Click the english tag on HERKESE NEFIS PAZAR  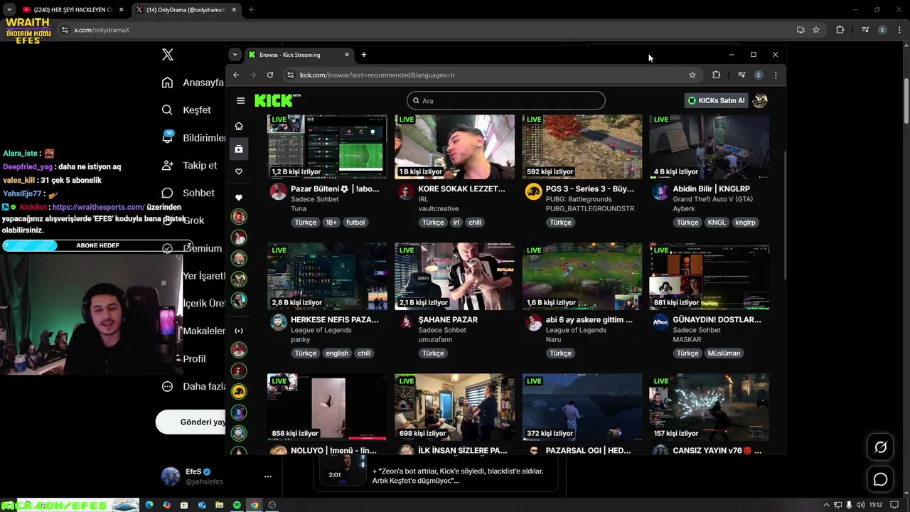(337, 353)
